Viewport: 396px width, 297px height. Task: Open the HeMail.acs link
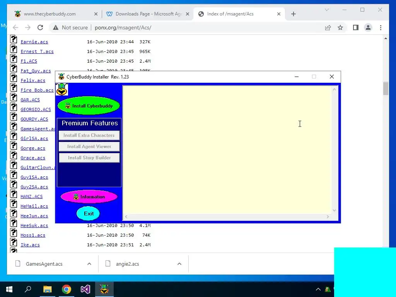tap(34, 207)
